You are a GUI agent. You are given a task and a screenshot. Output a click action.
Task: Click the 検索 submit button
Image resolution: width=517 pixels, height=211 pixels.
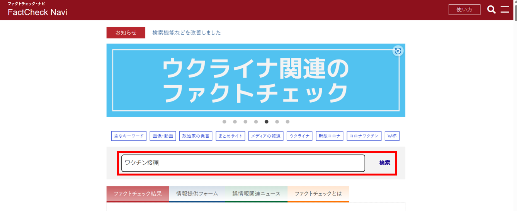coord(385,163)
